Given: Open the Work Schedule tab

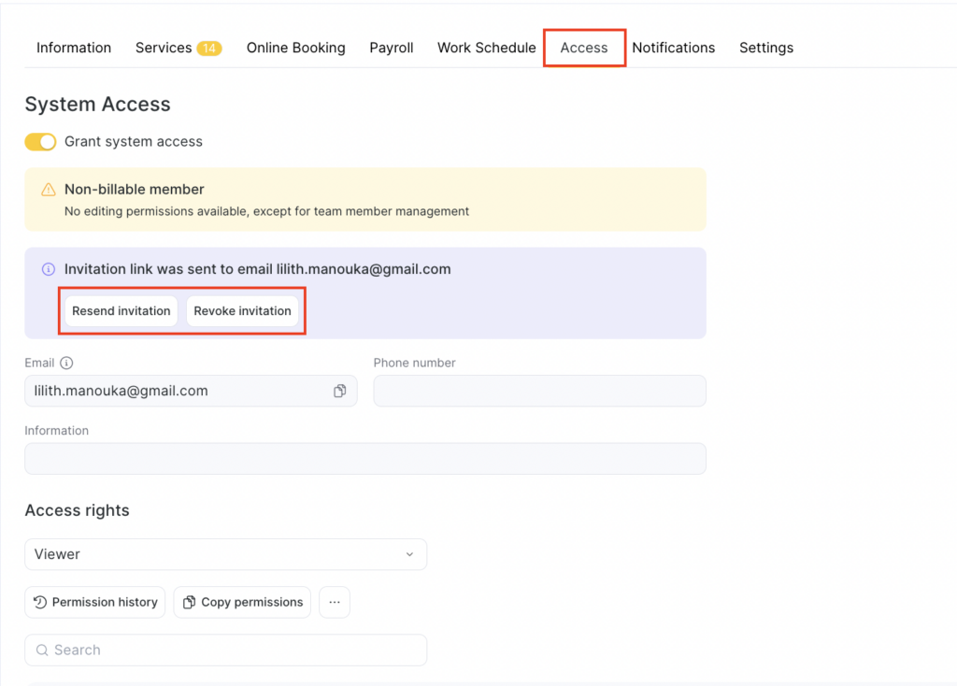Looking at the screenshot, I should (486, 48).
